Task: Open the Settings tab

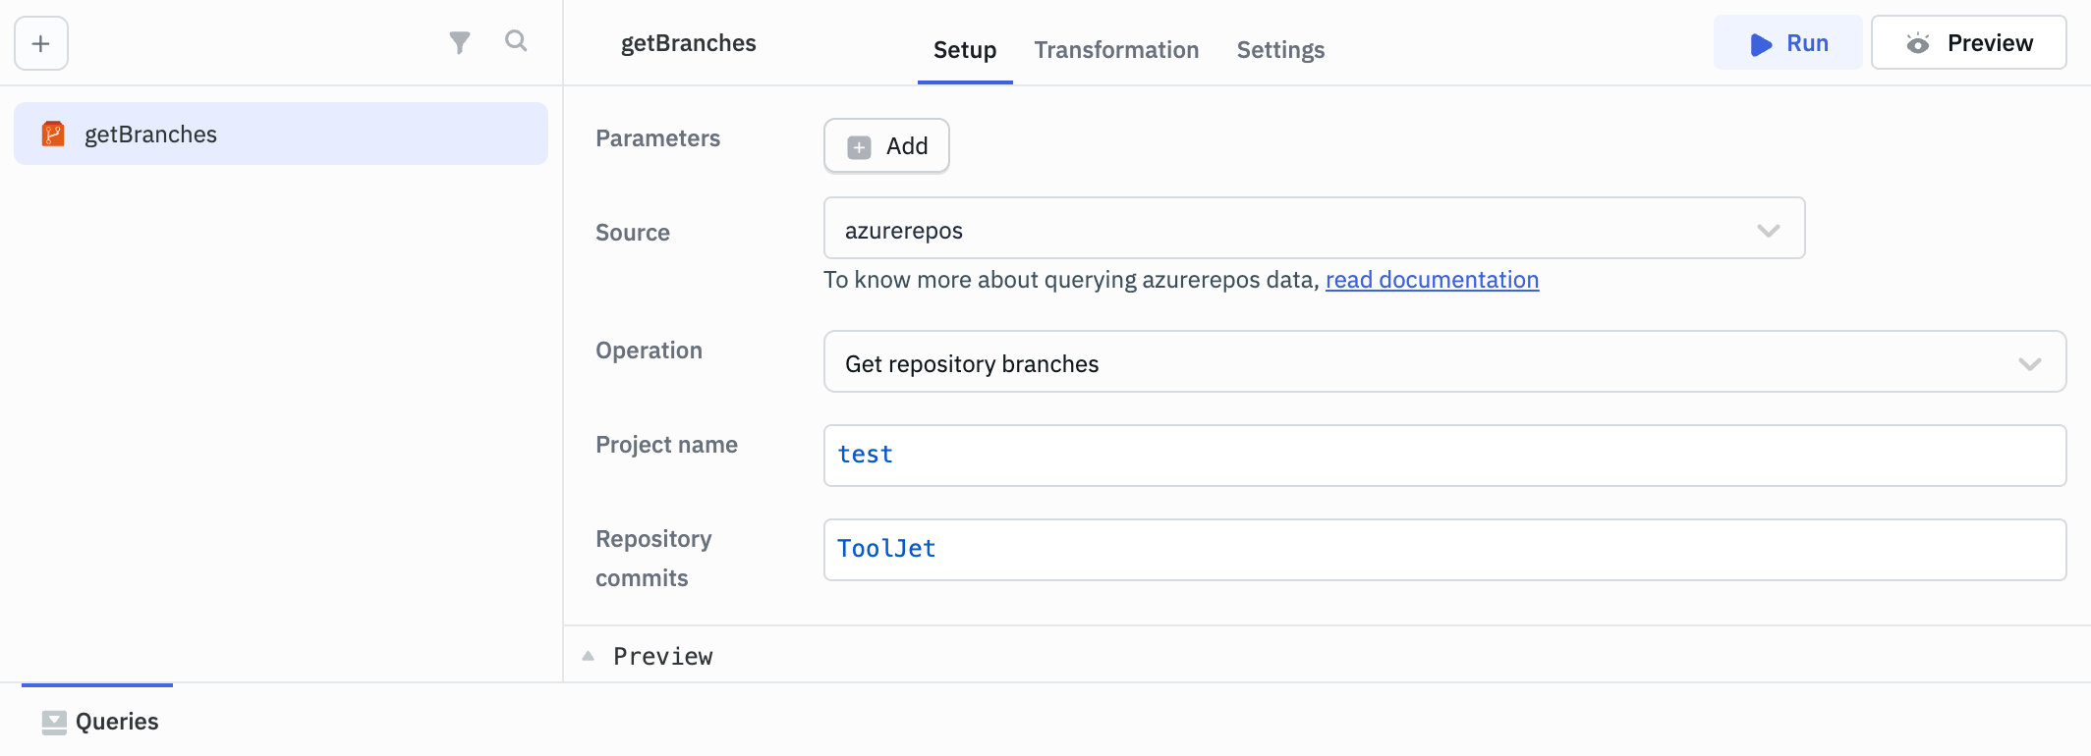Action: tap(1280, 50)
